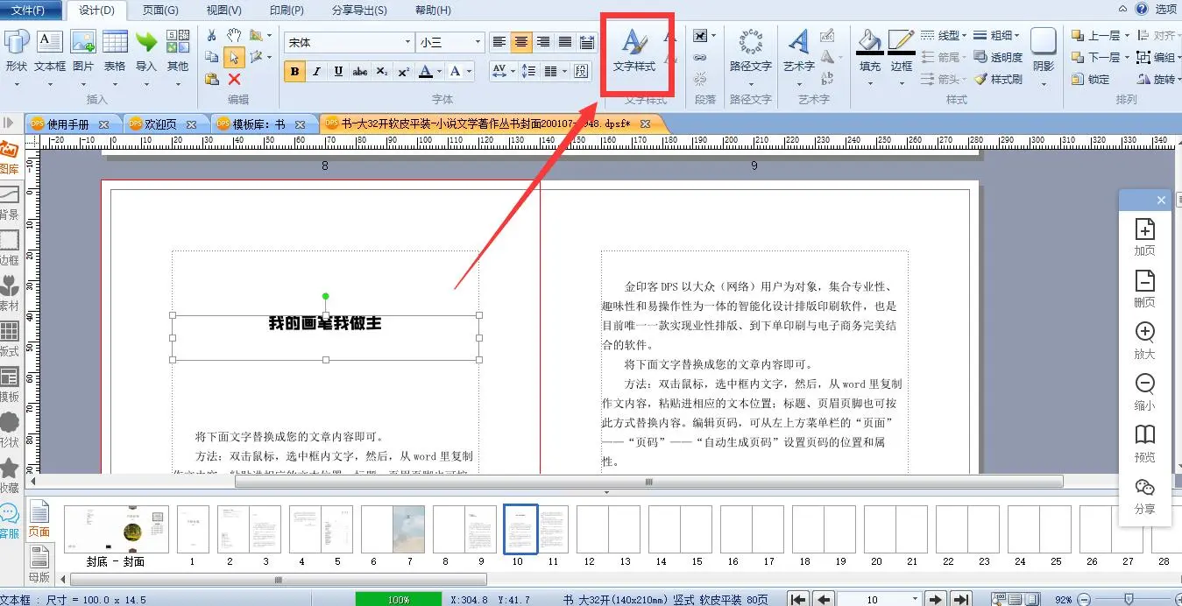
Task: Open 预览 preview from right panel
Action: pyautogui.click(x=1144, y=442)
